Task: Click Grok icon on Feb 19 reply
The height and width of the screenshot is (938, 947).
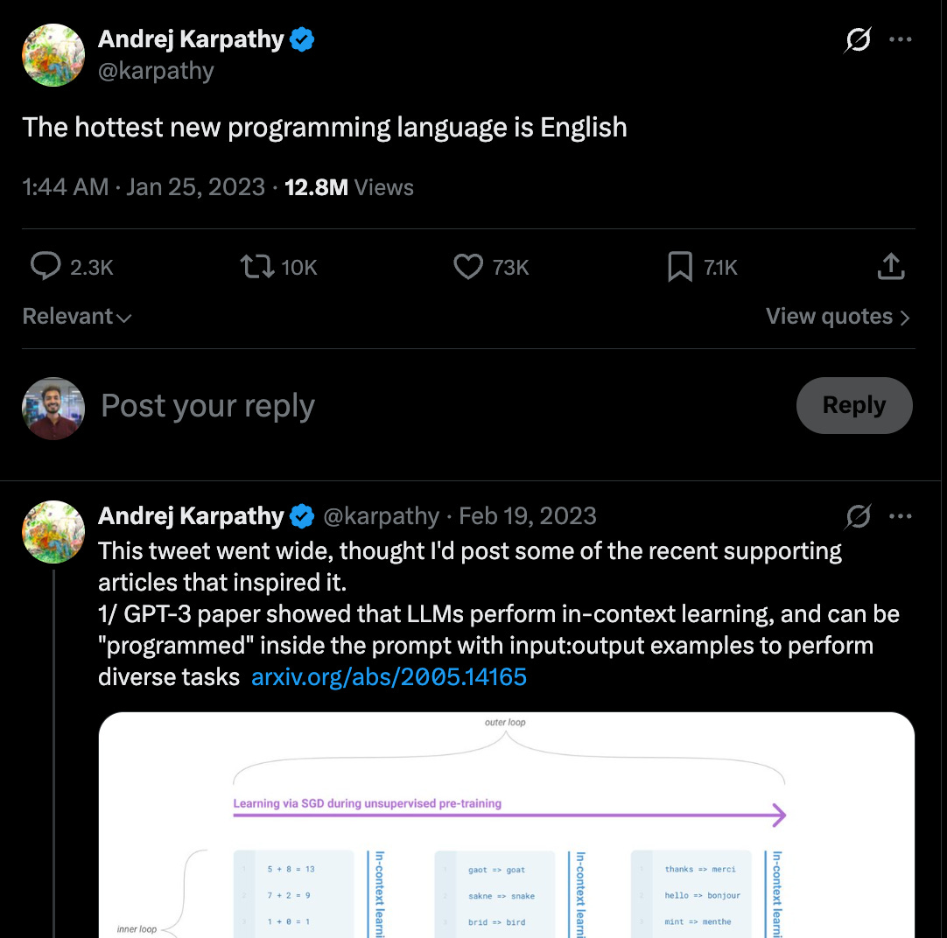Action: click(x=858, y=516)
